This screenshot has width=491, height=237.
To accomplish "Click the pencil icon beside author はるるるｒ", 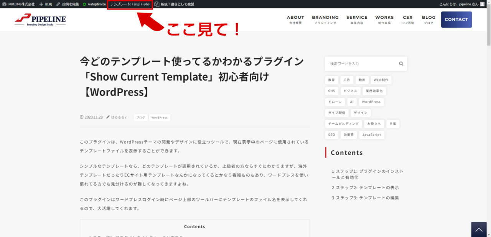I will click(x=108, y=117).
